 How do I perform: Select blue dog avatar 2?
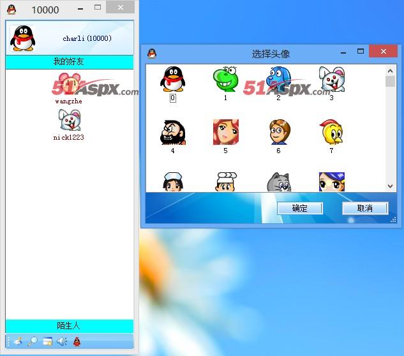(278, 79)
